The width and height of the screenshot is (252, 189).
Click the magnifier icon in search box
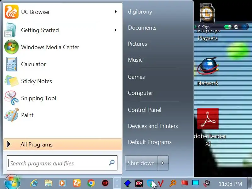point(112,163)
